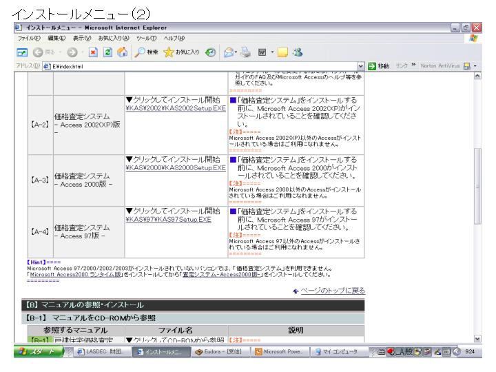This screenshot has width=496, height=372.
Task: Click 価格査定システム Access 2000版 text
Action: coord(83,180)
